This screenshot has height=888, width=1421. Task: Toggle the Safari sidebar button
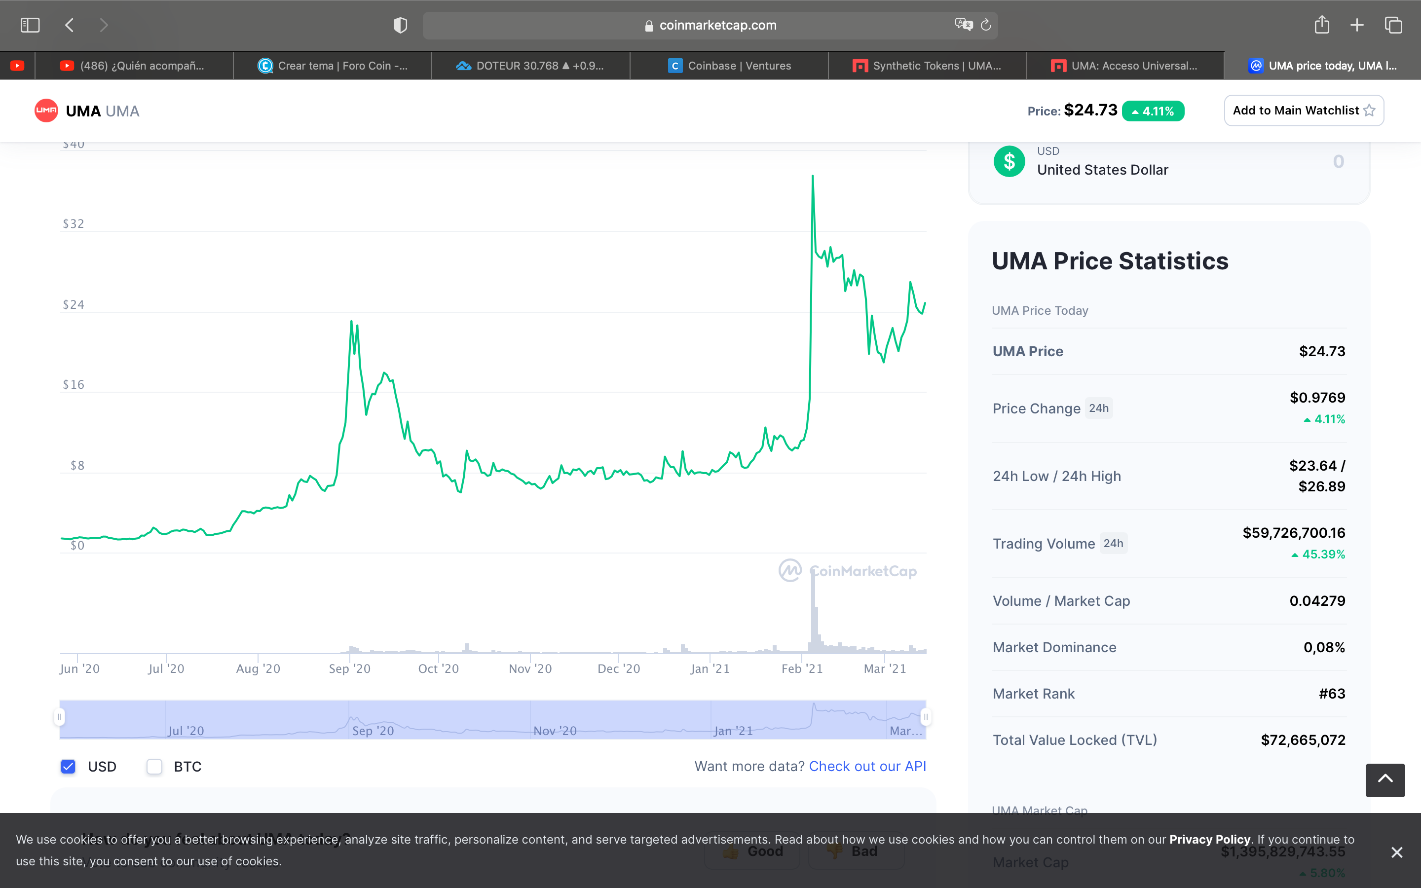click(x=30, y=25)
